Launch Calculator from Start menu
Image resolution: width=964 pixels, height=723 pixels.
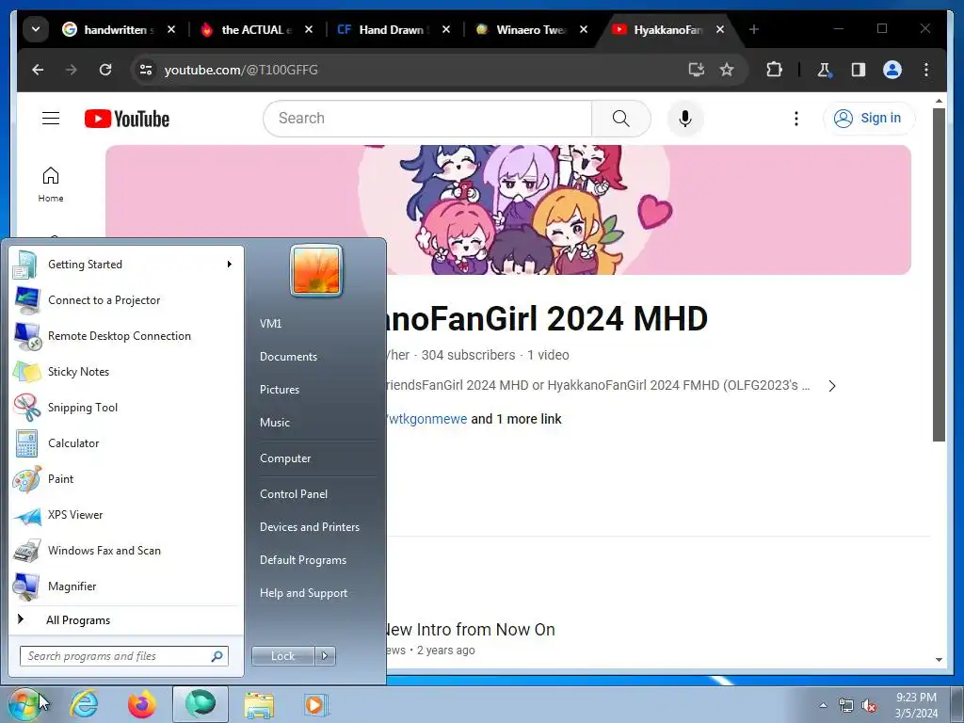coord(125,443)
